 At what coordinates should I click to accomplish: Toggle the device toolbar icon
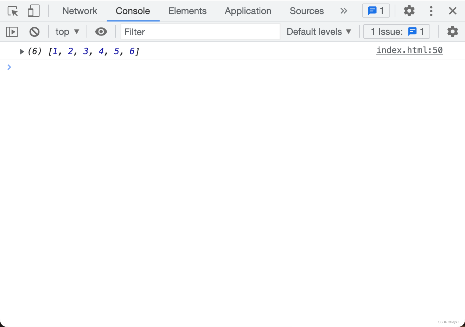coord(34,11)
